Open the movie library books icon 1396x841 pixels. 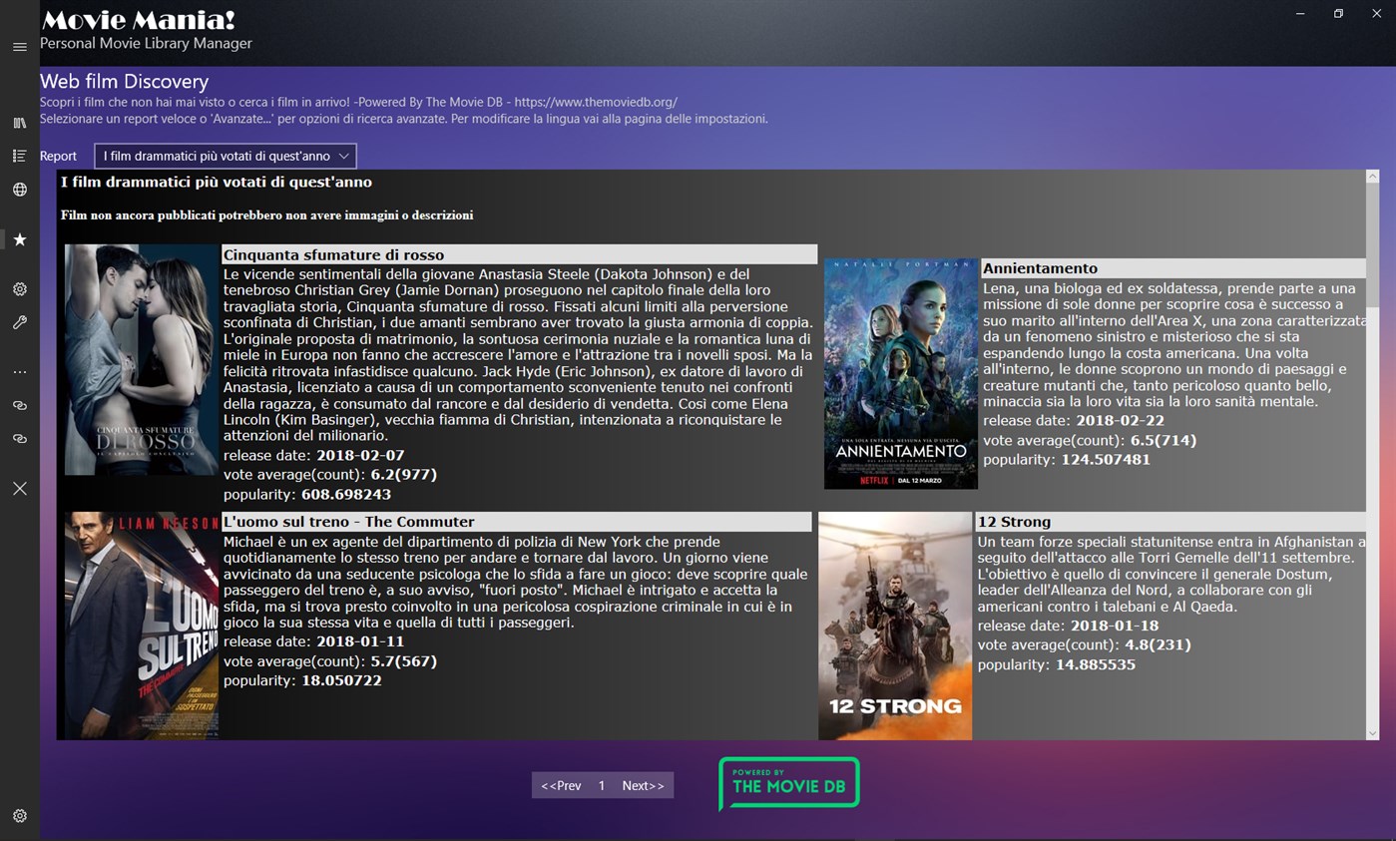19,123
